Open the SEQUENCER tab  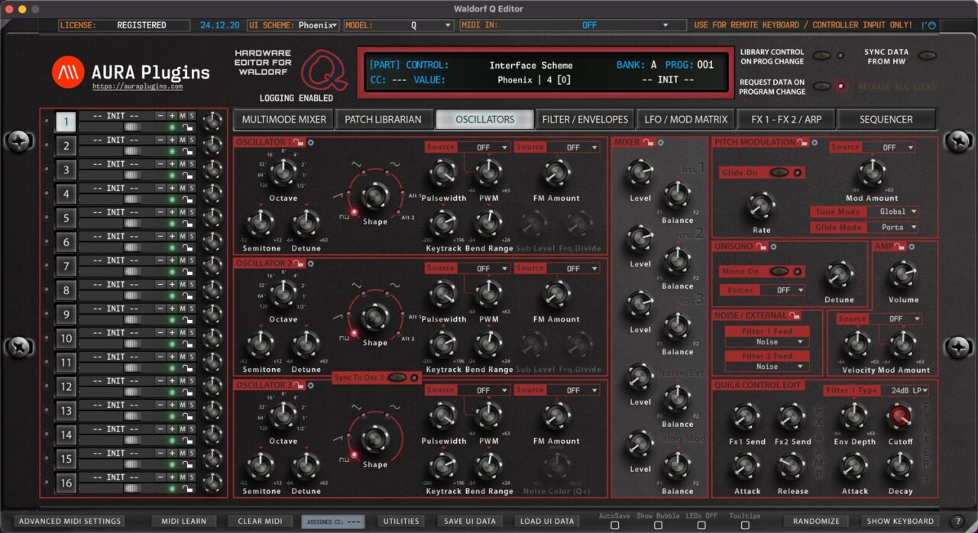(x=886, y=119)
